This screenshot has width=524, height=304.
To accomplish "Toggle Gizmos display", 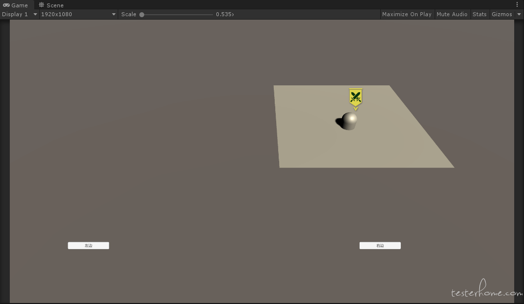I will tap(501, 14).
